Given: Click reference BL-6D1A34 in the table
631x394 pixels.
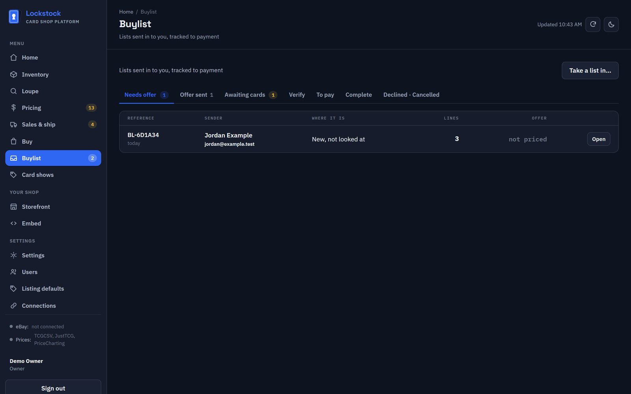Looking at the screenshot, I should click(x=143, y=135).
